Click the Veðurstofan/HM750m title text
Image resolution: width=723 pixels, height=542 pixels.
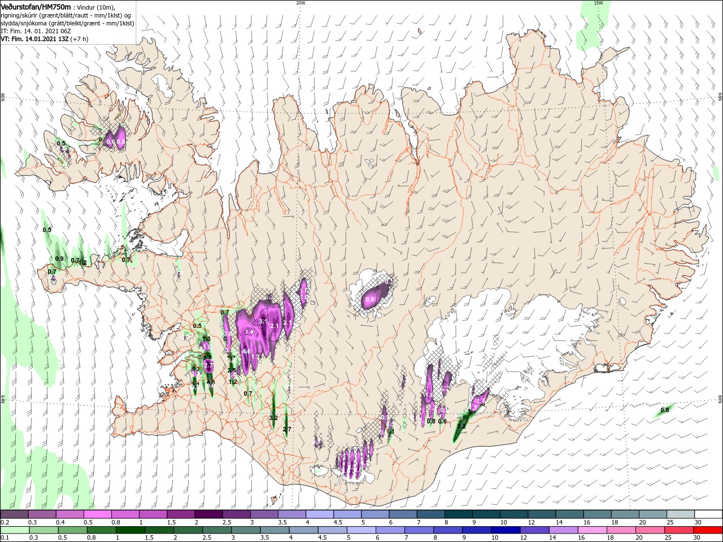(36, 6)
